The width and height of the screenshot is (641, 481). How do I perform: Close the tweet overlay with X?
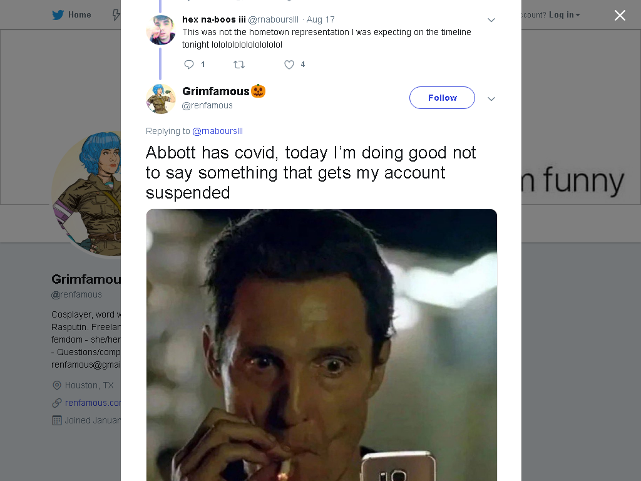620,15
